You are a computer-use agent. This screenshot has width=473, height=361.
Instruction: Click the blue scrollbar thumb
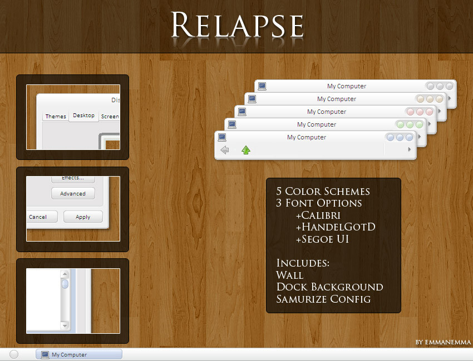pos(65,284)
